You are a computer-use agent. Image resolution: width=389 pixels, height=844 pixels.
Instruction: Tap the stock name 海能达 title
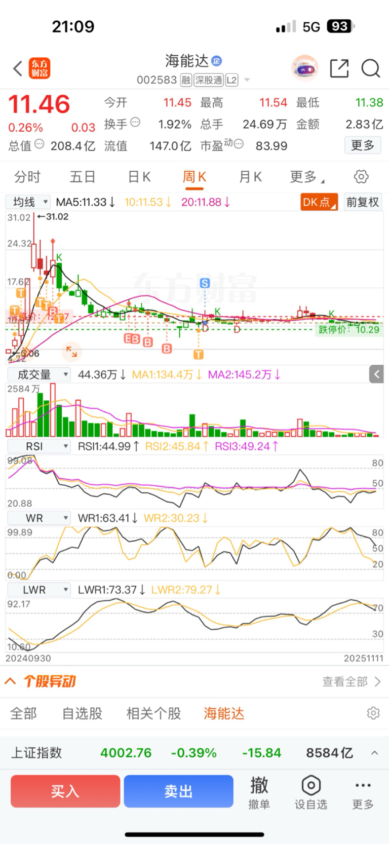coord(187,61)
